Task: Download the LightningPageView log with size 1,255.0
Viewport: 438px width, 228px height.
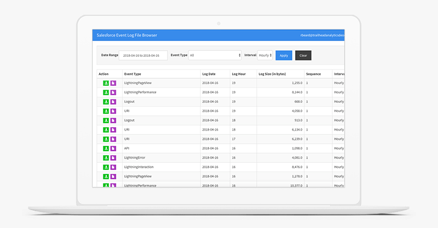Action: (x=106, y=83)
